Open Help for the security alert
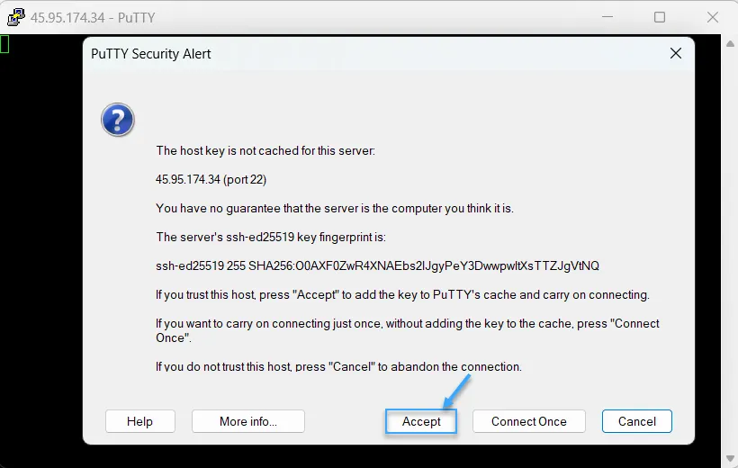 (140, 421)
